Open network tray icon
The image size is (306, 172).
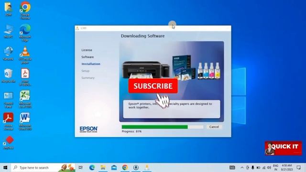click(264, 168)
